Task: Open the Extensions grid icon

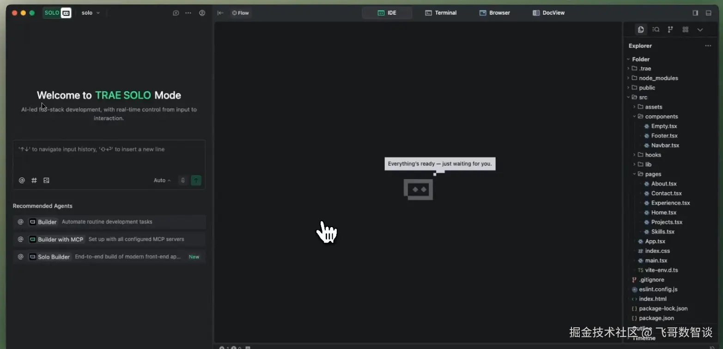Action: click(x=685, y=30)
